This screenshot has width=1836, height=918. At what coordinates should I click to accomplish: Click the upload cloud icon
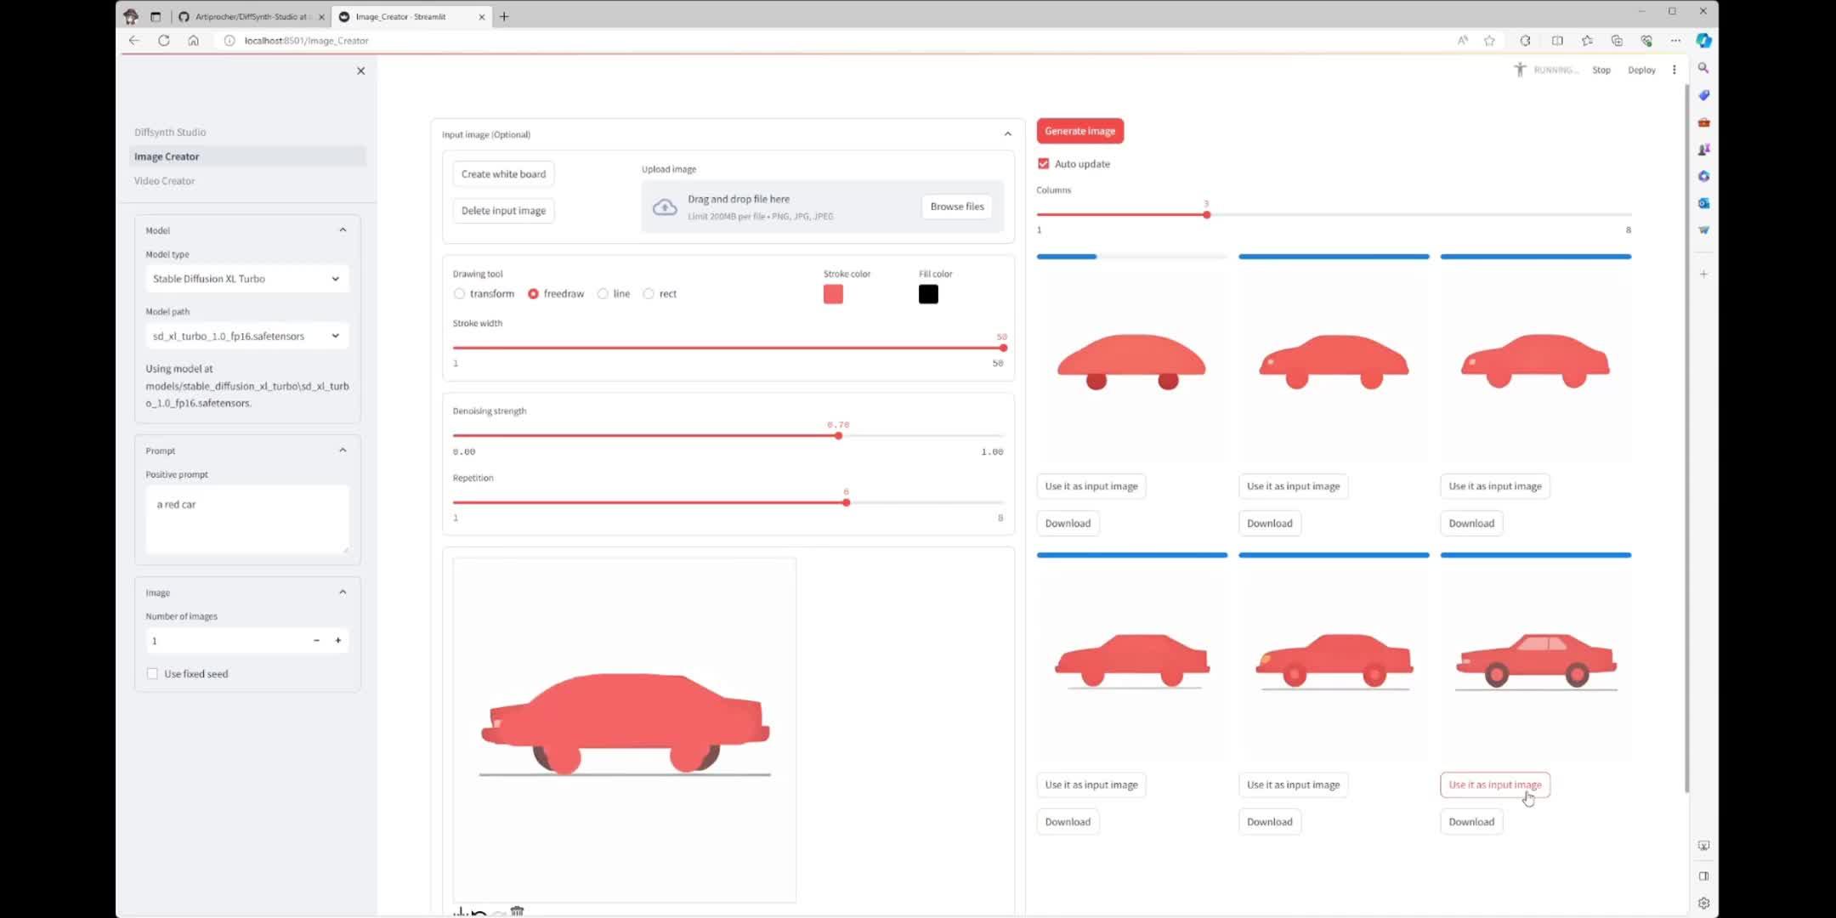click(x=665, y=207)
